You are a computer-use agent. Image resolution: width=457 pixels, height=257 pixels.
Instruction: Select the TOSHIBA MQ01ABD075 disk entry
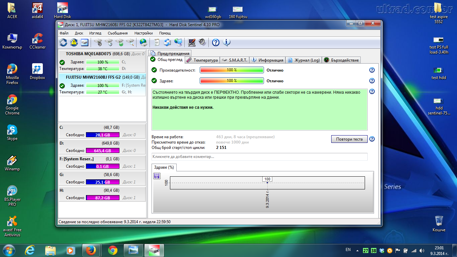click(102, 61)
